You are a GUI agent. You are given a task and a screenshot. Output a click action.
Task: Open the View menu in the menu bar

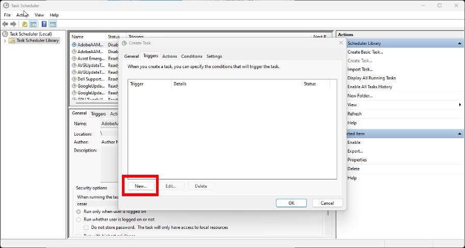tap(39, 15)
